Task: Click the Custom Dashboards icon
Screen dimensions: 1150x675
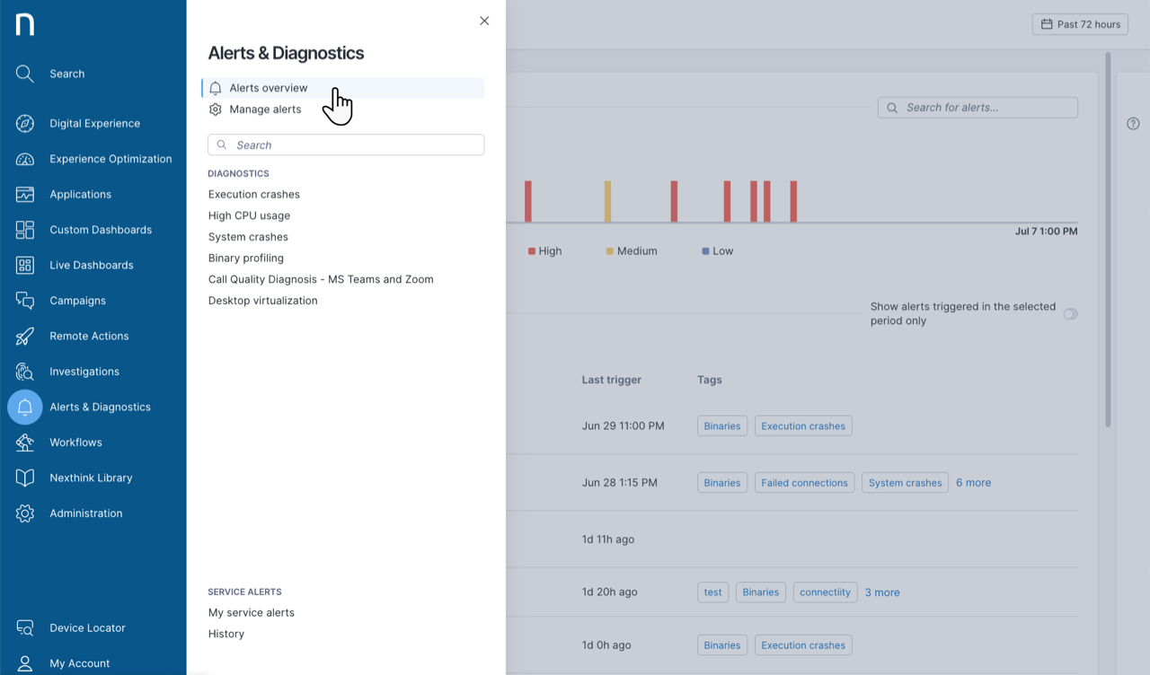Action: point(25,230)
